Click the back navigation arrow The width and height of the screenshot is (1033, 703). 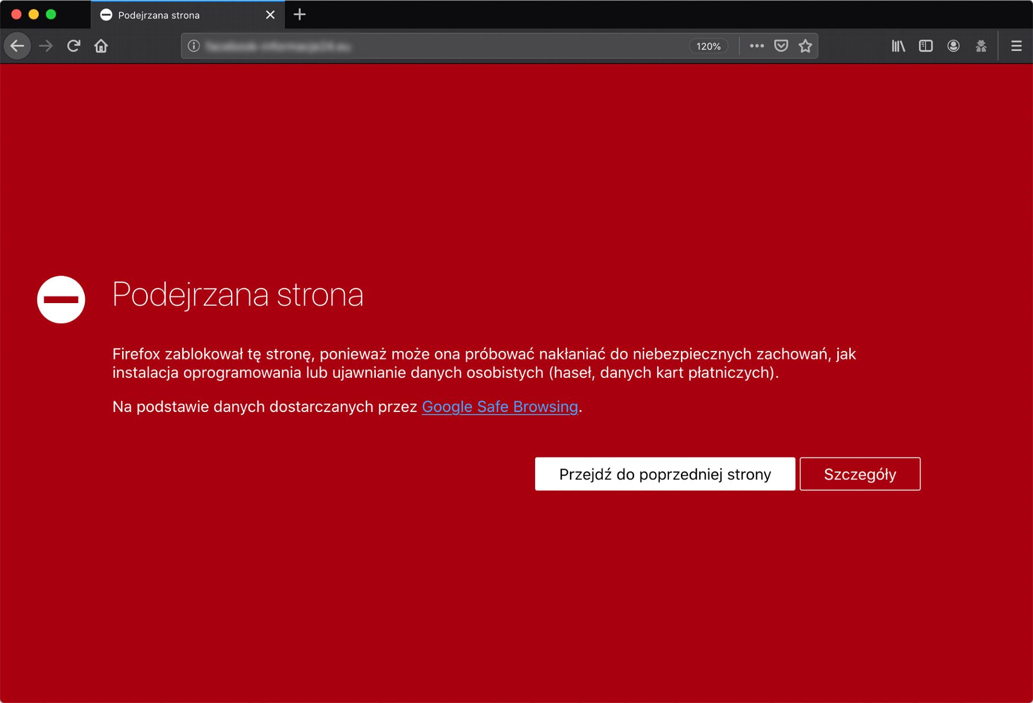[17, 46]
